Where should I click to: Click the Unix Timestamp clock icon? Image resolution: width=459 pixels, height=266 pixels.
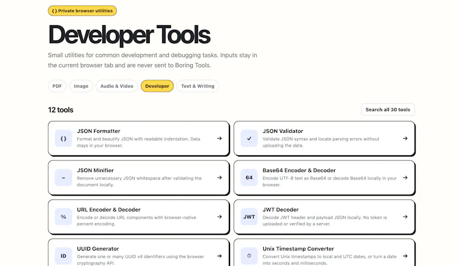pos(249,256)
